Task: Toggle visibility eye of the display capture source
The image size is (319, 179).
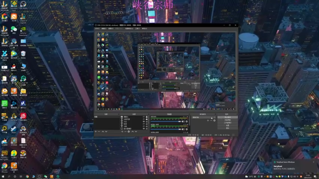Action: click(x=144, y=128)
